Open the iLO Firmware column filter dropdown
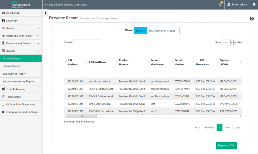Viewport: 258px width, 154px height. pos(208,65)
